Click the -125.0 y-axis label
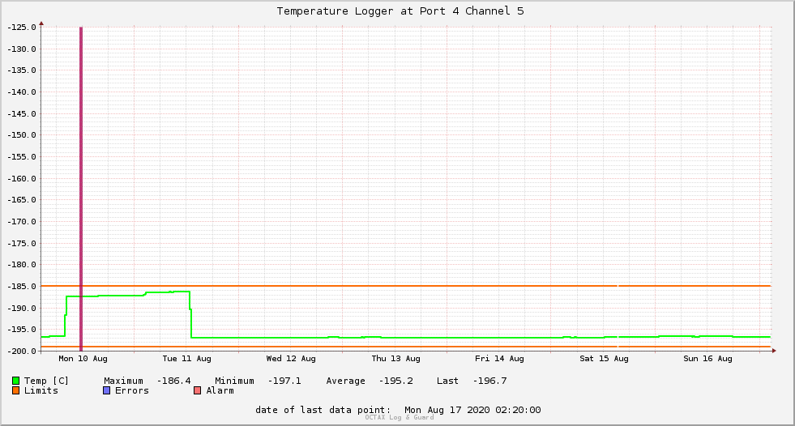 [x=22, y=28]
